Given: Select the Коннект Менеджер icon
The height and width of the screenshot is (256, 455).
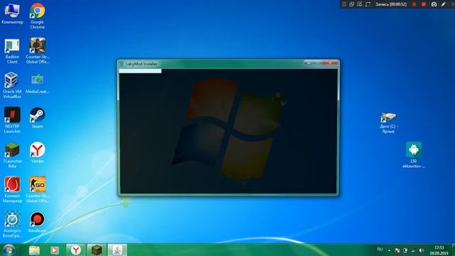Looking at the screenshot, I should tap(12, 190).
